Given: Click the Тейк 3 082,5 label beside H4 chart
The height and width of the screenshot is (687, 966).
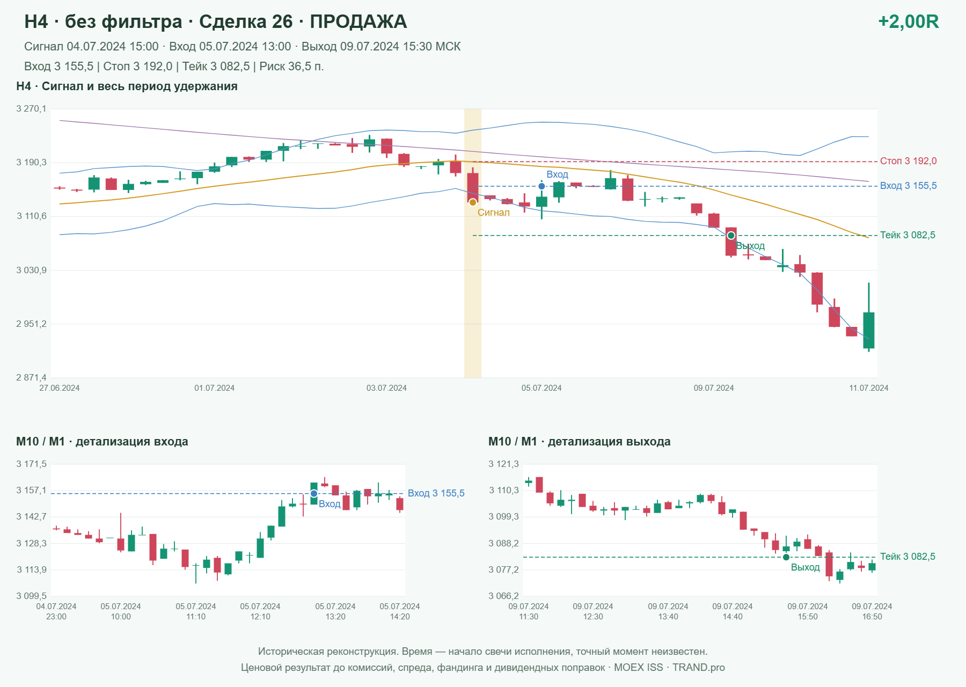Looking at the screenshot, I should pos(908,235).
